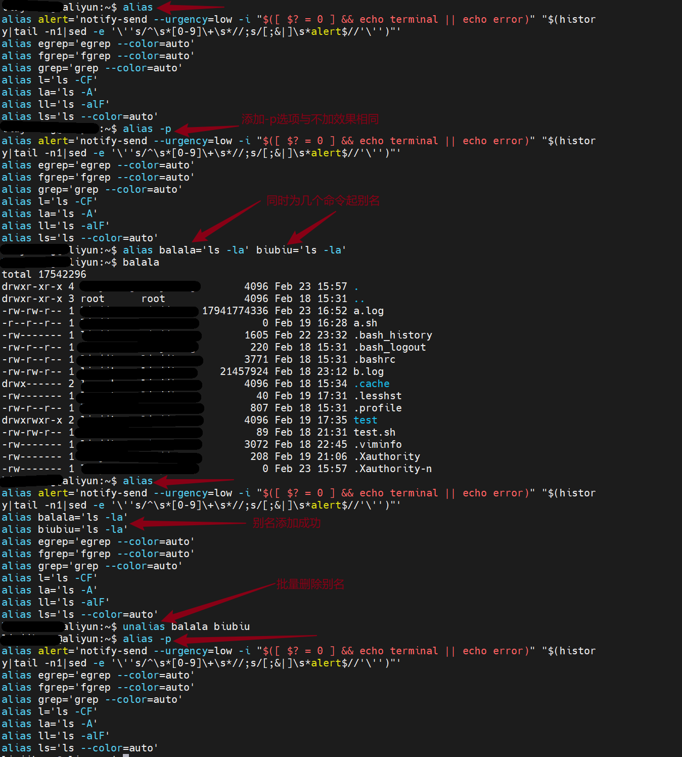Open the test directory entry
The image size is (682, 757).
[365, 419]
